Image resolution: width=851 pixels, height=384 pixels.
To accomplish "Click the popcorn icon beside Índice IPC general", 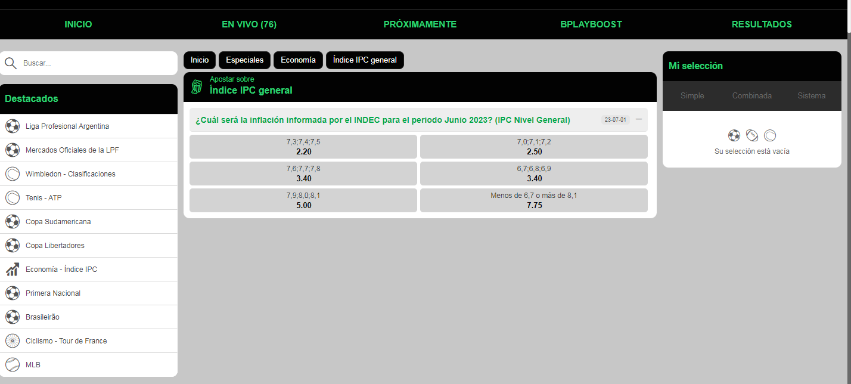I will pos(197,87).
